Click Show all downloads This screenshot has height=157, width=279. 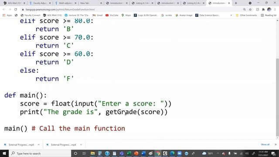[265, 144]
